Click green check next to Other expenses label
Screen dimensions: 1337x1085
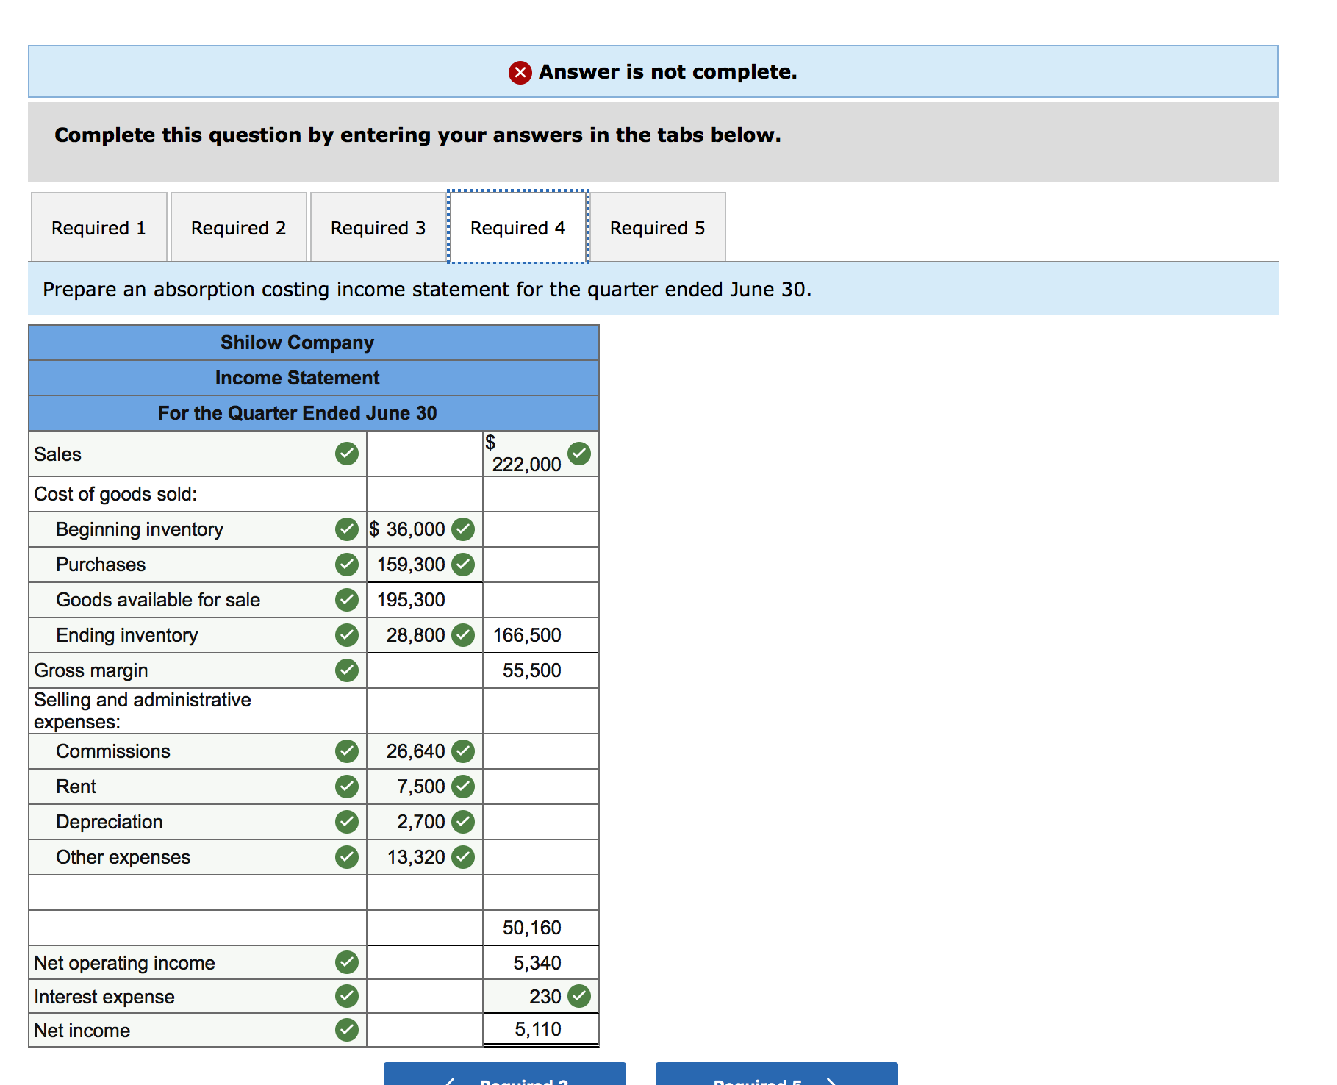pos(347,857)
